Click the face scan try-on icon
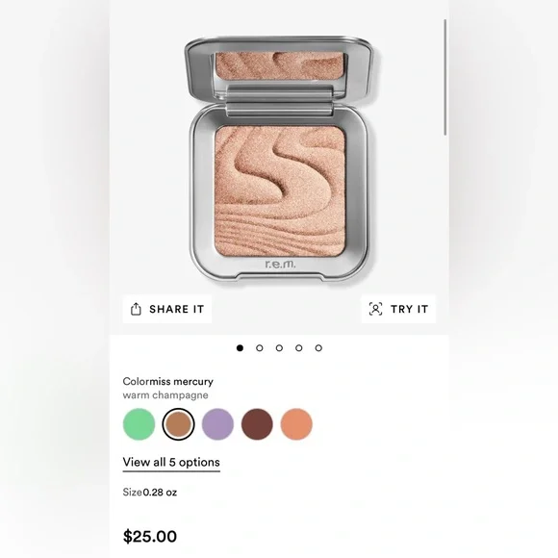Image resolution: width=558 pixels, height=558 pixels. pos(375,309)
